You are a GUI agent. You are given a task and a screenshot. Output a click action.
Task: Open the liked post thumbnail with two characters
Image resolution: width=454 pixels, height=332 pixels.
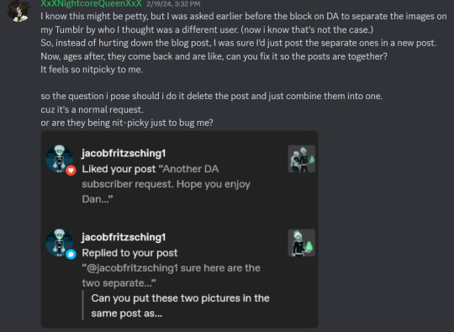coord(302,159)
